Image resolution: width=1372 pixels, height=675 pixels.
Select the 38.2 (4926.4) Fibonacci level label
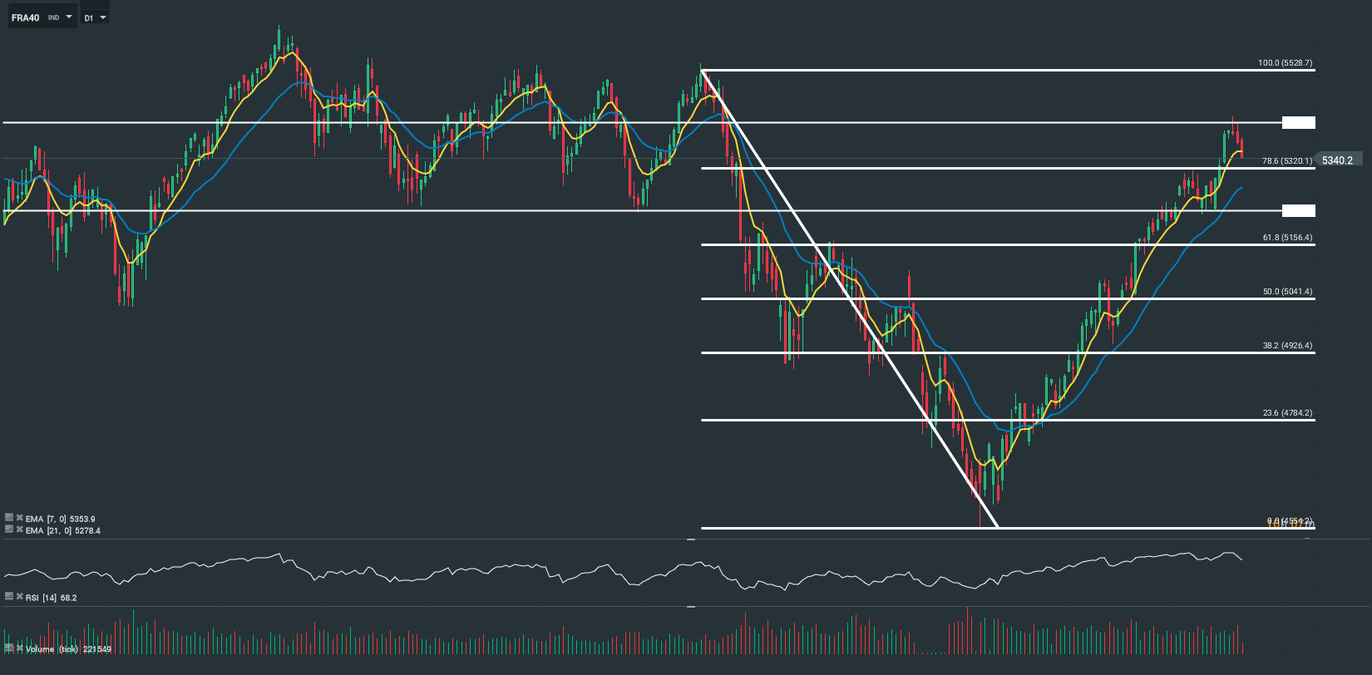click(x=1286, y=346)
